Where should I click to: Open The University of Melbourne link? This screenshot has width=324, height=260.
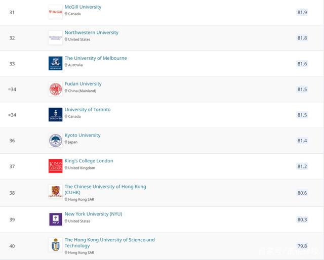point(96,58)
